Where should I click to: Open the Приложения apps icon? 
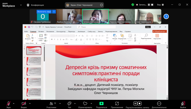point(117,104)
